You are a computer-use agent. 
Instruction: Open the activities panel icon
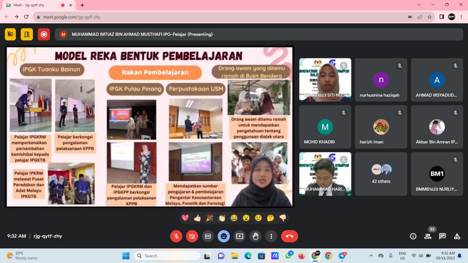click(x=457, y=236)
